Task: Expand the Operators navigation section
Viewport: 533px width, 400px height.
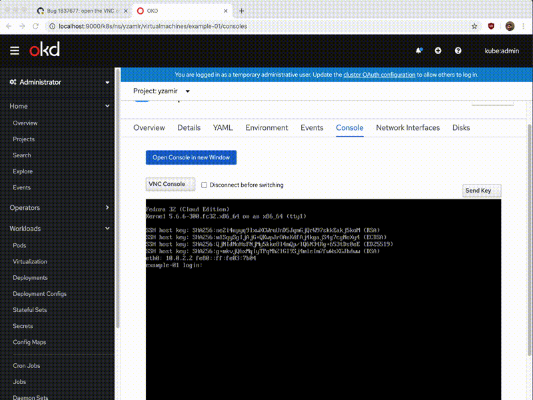Action: [59, 207]
